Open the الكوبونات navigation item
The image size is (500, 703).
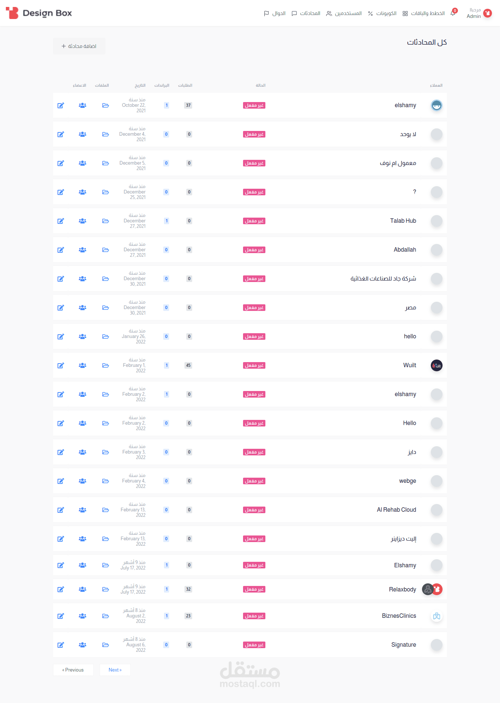pos(382,14)
